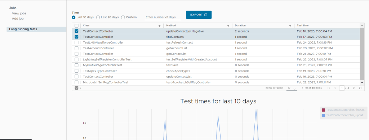Click the Feb 24, 2023, 7:00:16 PM cell
The width and height of the screenshot is (369, 140).
pos(314,42)
